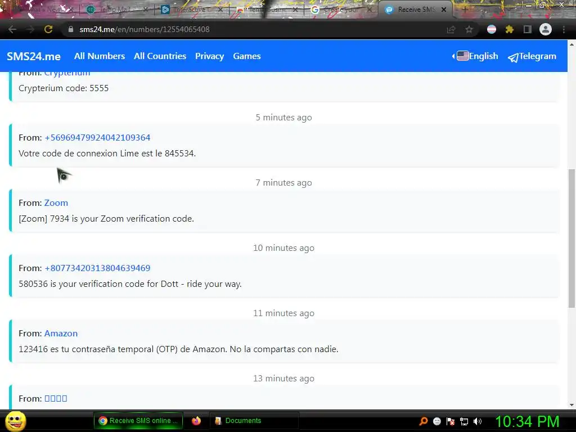Select Receive SMS online taskbar button

(138, 421)
